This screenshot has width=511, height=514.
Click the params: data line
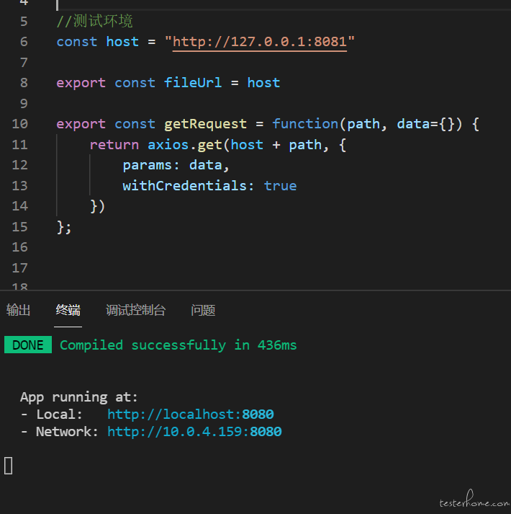coord(176,165)
